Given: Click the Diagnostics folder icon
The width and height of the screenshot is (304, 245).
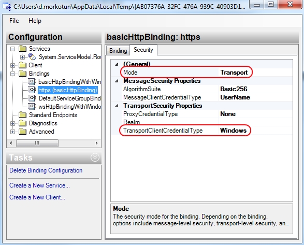Looking at the screenshot, I should point(22,123).
